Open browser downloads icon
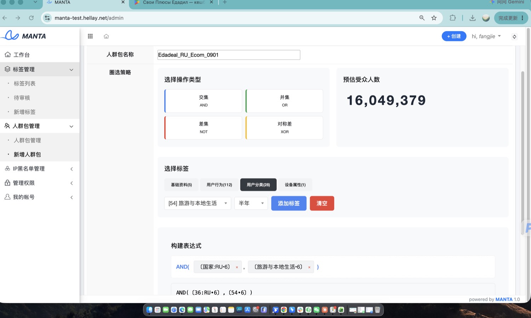 (473, 18)
